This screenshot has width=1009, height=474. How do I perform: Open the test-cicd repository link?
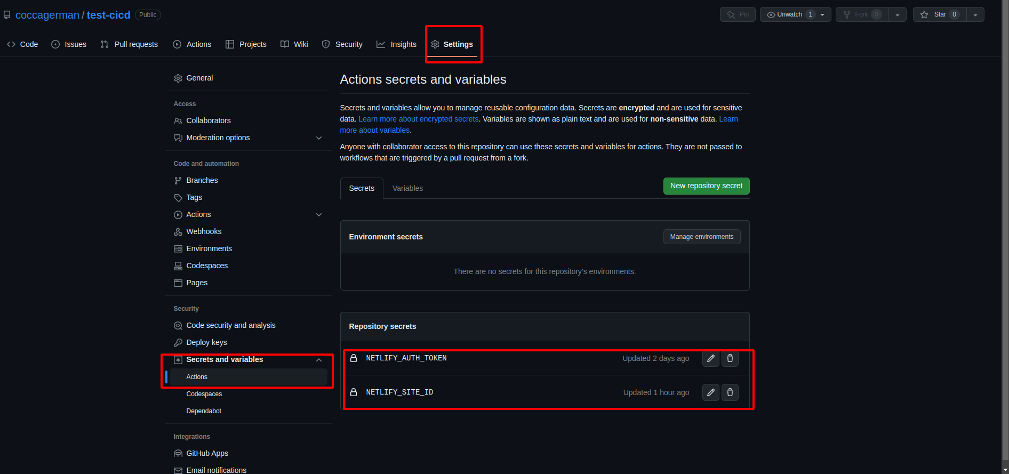coord(108,15)
